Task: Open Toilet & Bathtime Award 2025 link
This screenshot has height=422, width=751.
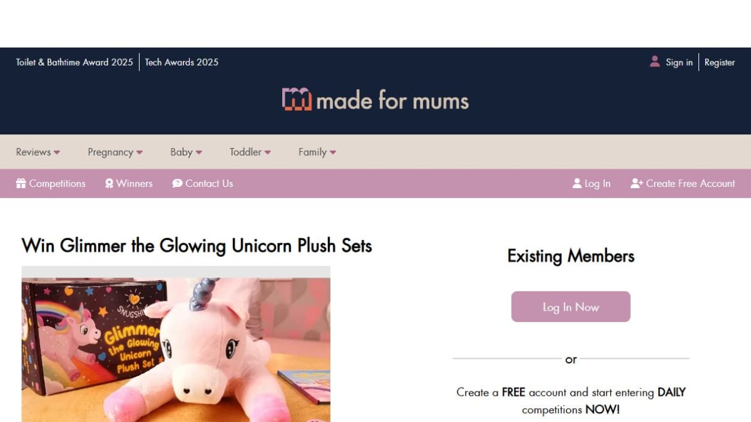Action: coord(74,62)
